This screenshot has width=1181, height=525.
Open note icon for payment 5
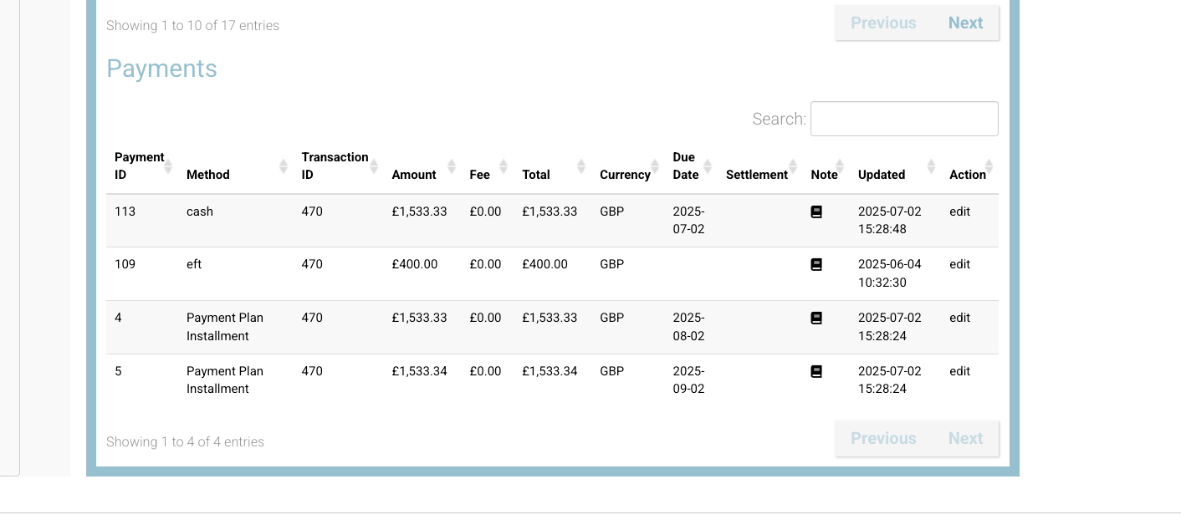pos(816,372)
